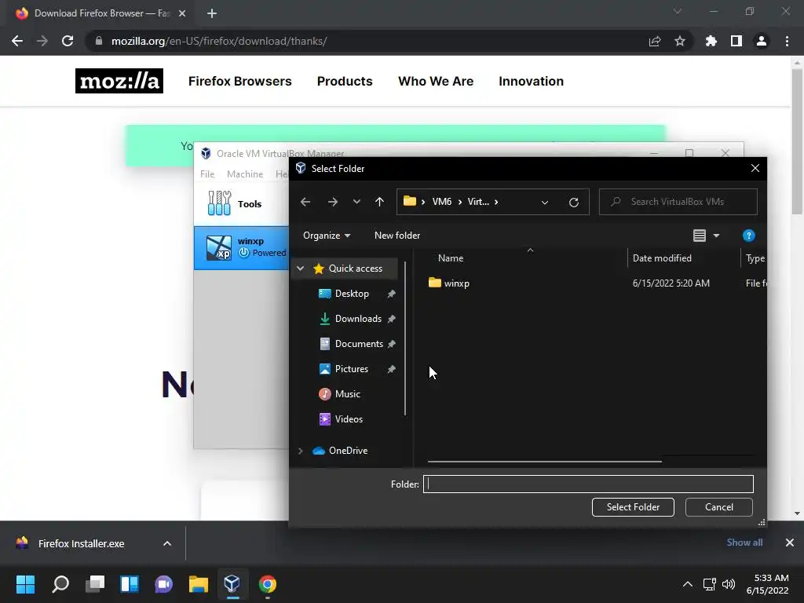Go up one folder level

379,202
